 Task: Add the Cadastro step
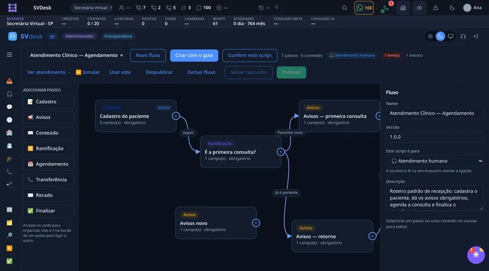49,102
